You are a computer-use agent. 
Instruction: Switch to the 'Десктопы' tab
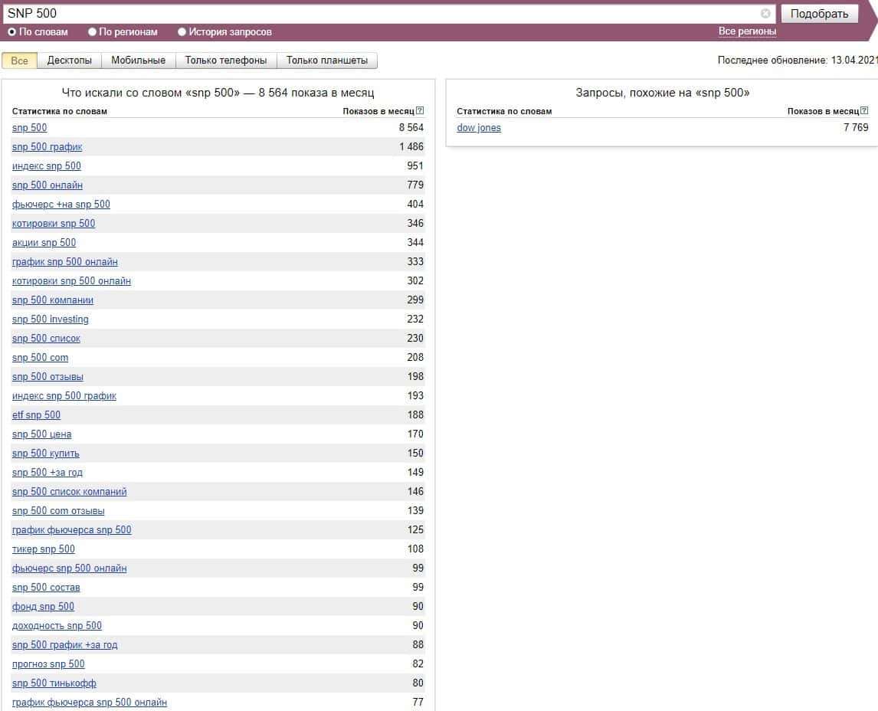(x=69, y=61)
